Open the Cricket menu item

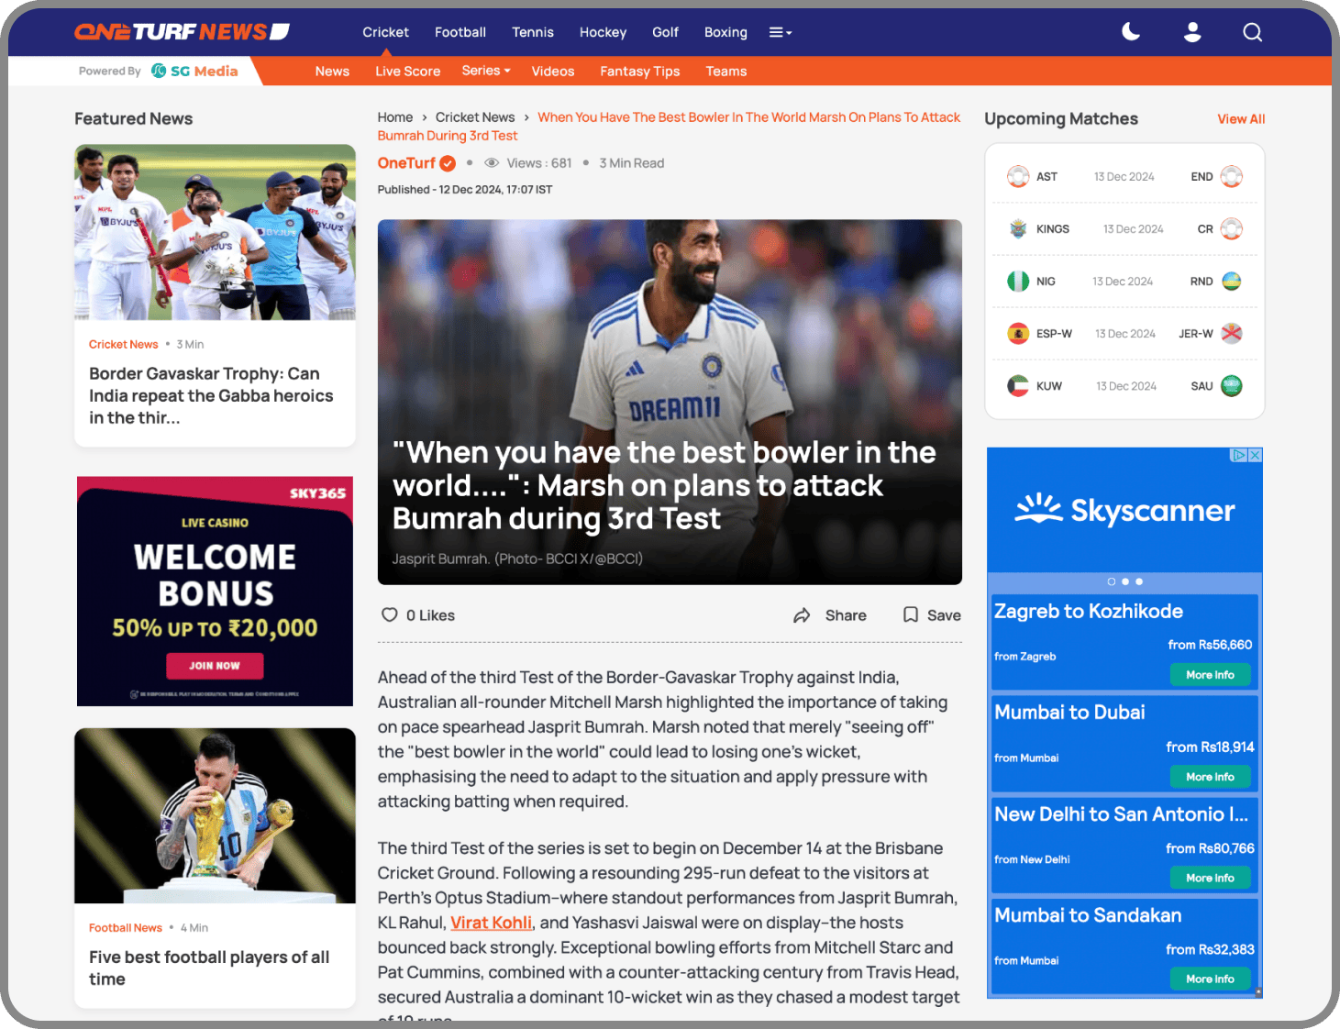385,32
